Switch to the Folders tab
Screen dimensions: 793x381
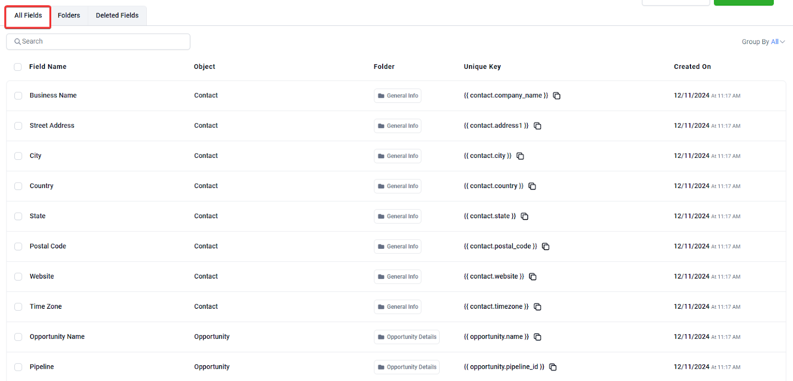69,15
